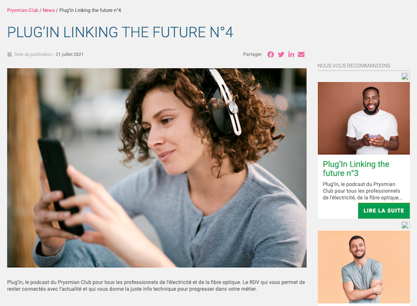Click the calendar icon beside publication date
Viewport: 417px width, 306px height.
point(9,54)
